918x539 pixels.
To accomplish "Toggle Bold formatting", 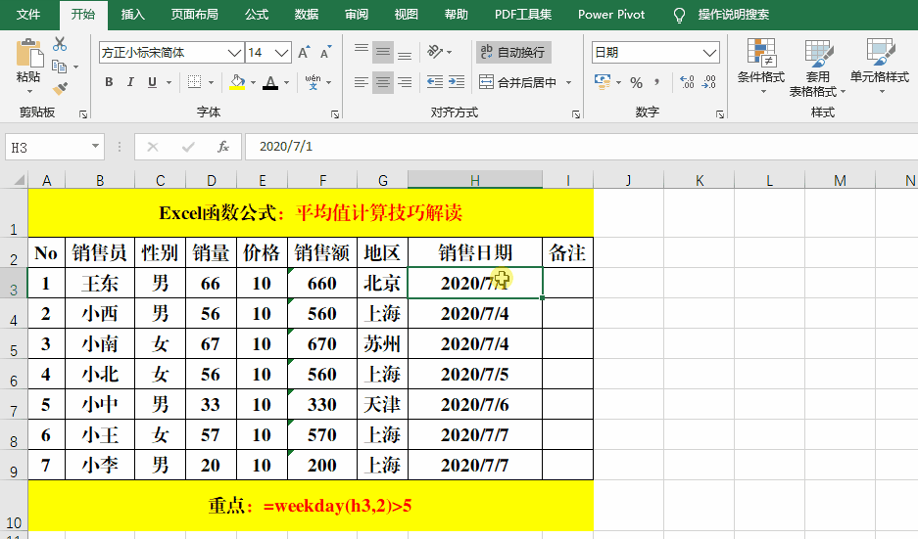I will [x=109, y=82].
